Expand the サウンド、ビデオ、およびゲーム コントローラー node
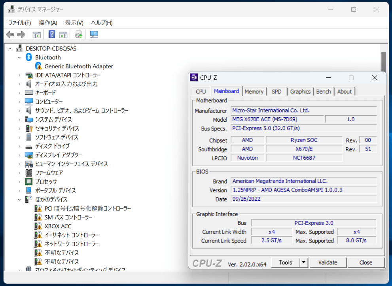392x286 pixels. [x=19, y=111]
